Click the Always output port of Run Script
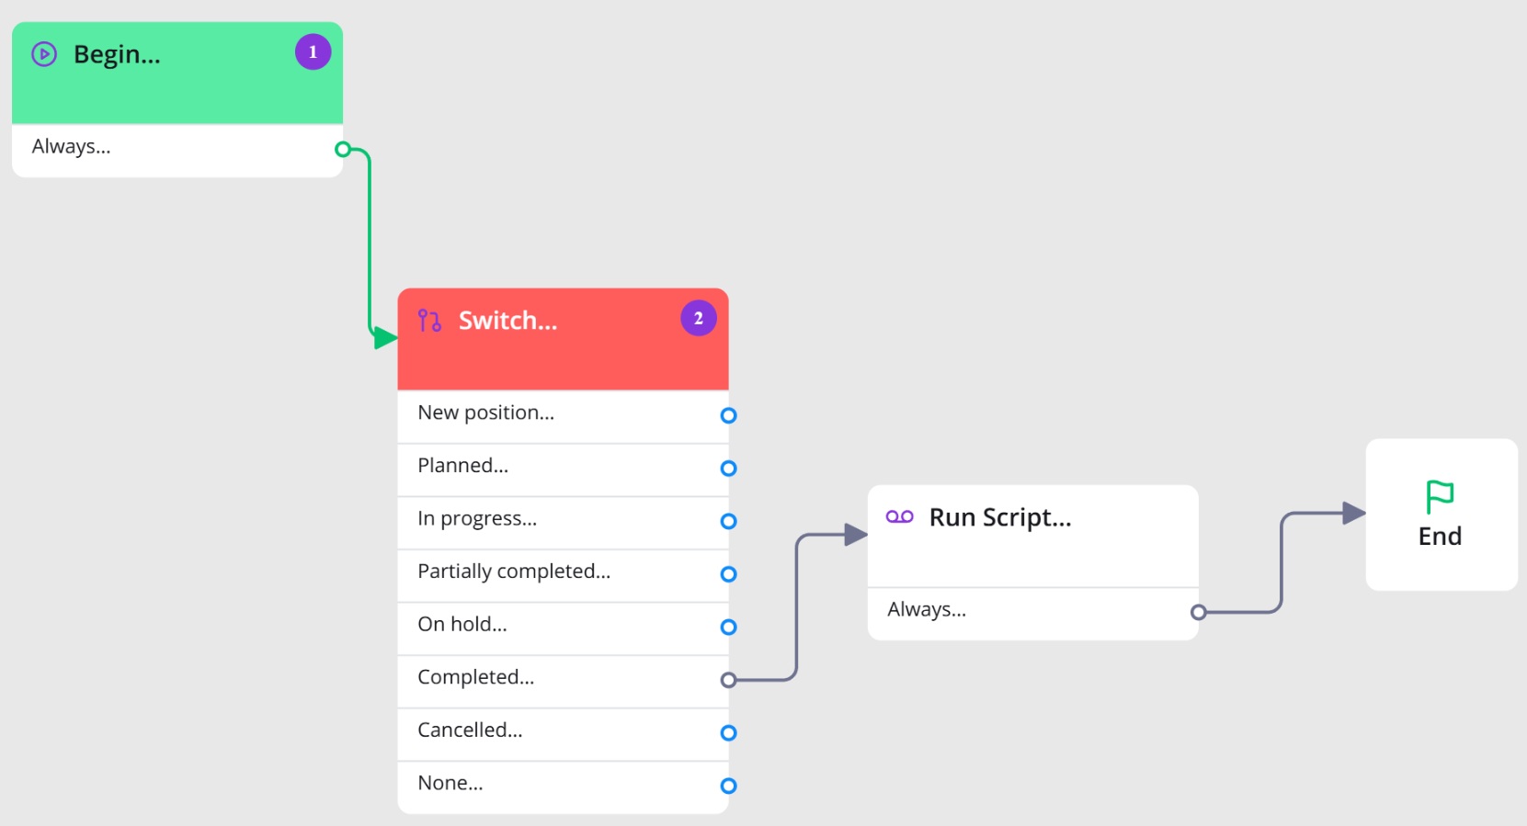The width and height of the screenshot is (1527, 826). 1198,612
